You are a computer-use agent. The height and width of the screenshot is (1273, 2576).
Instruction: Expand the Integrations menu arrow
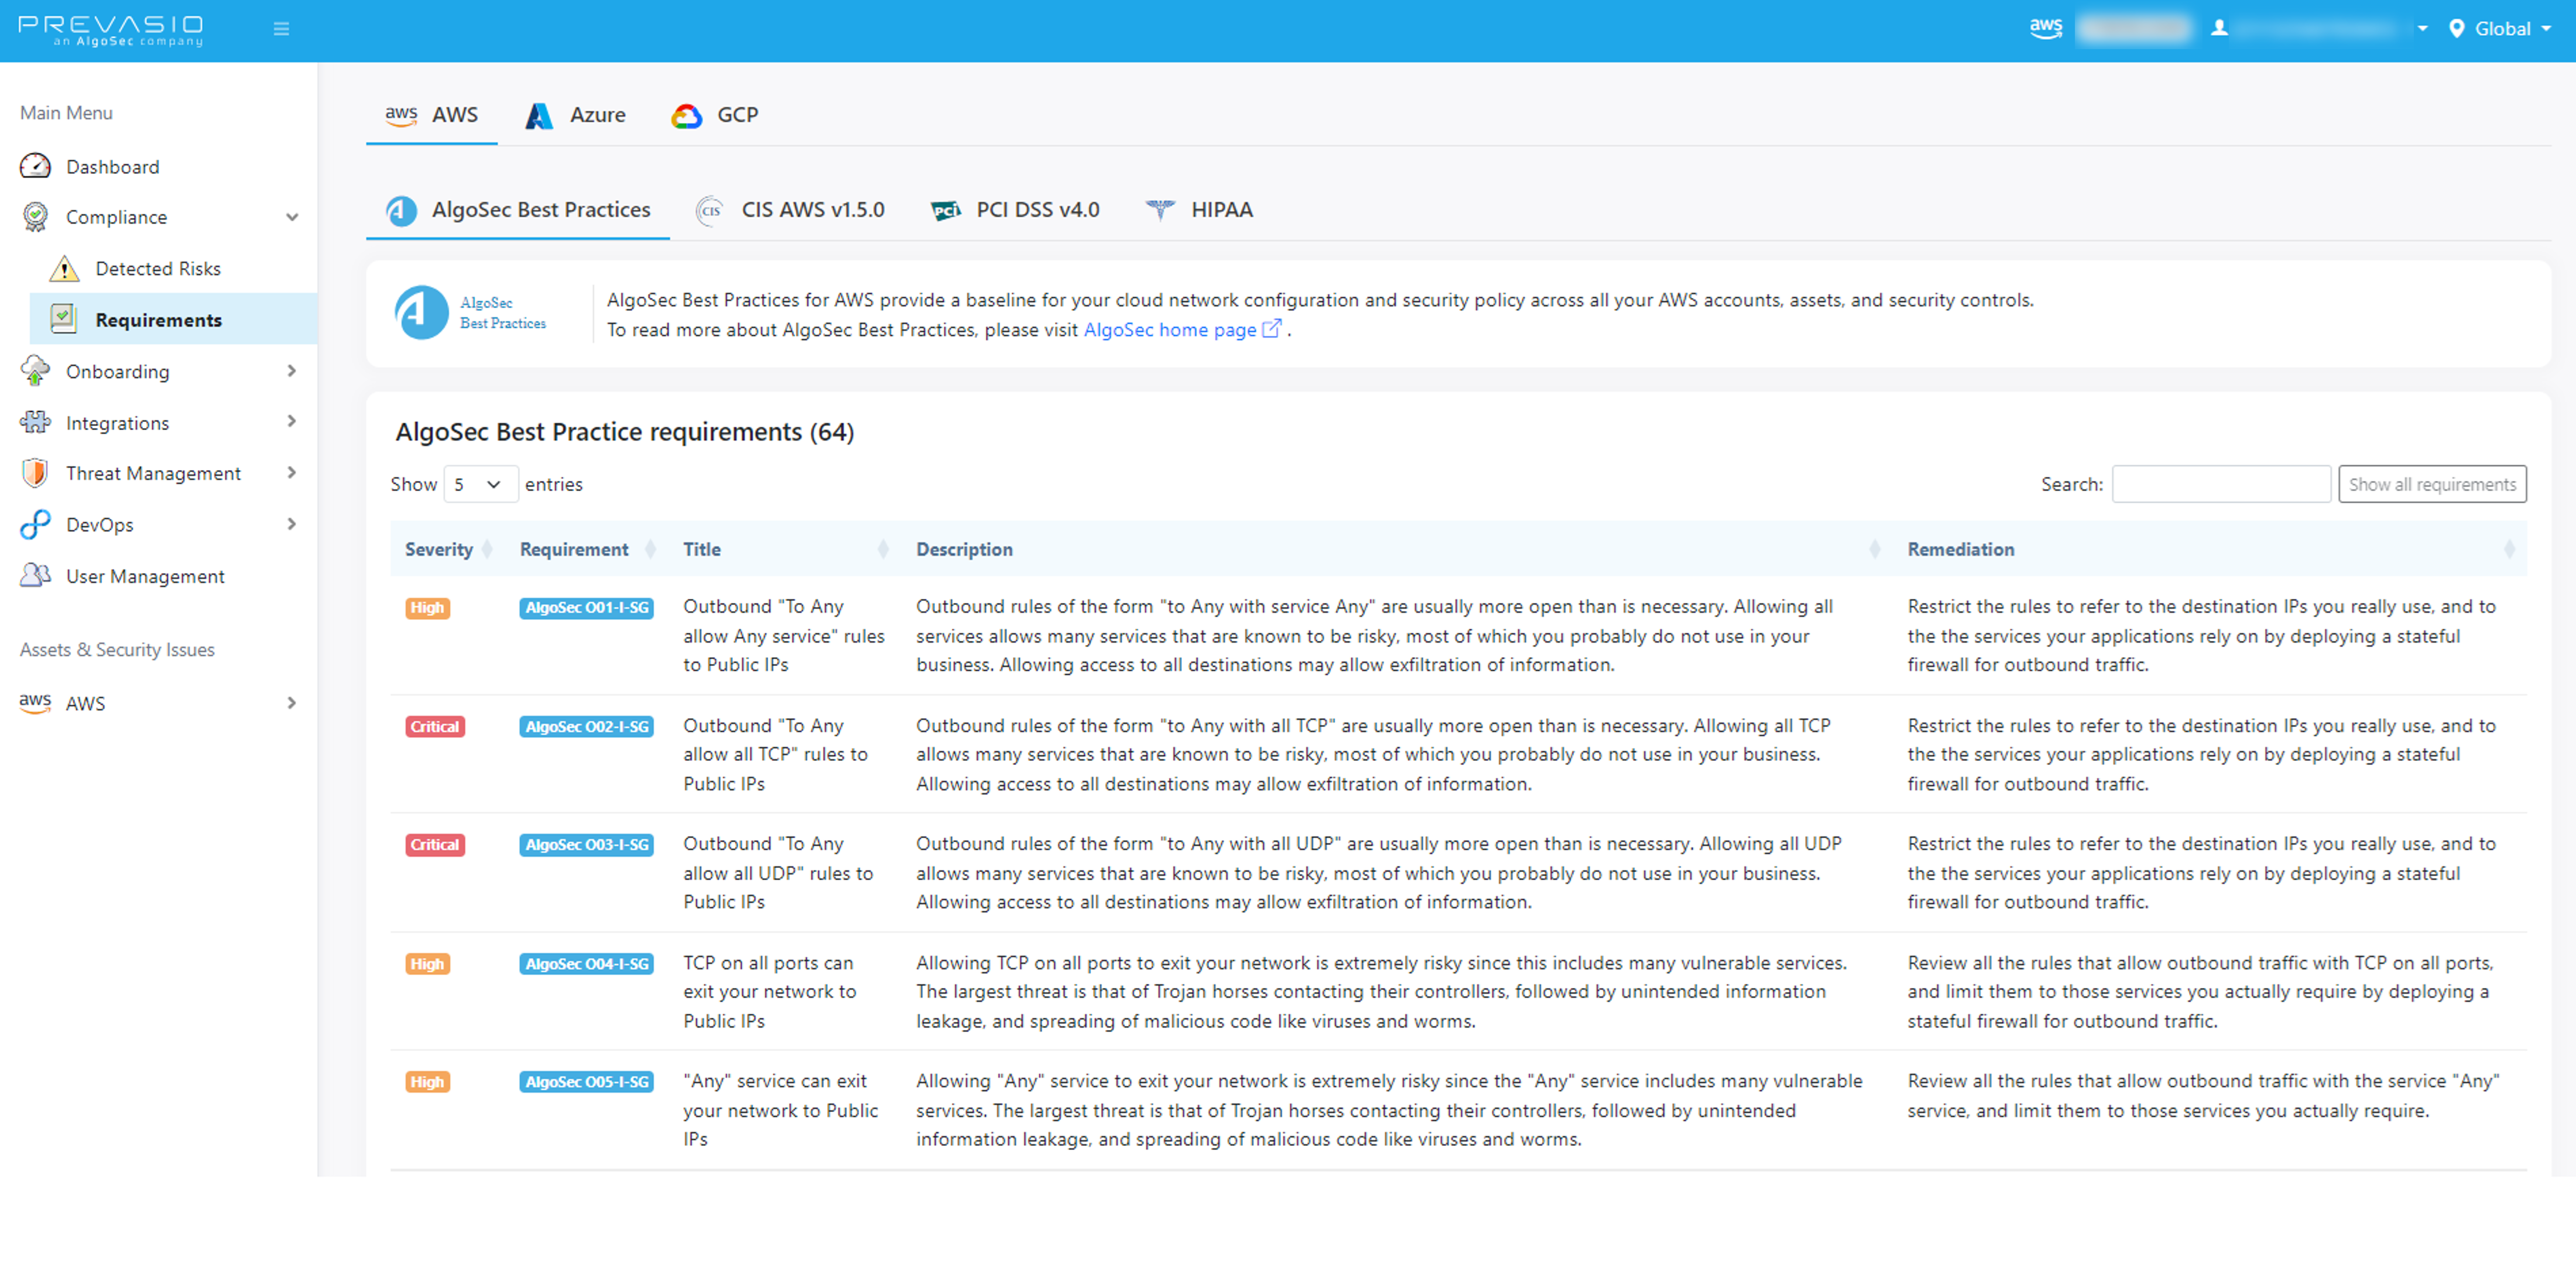(292, 422)
